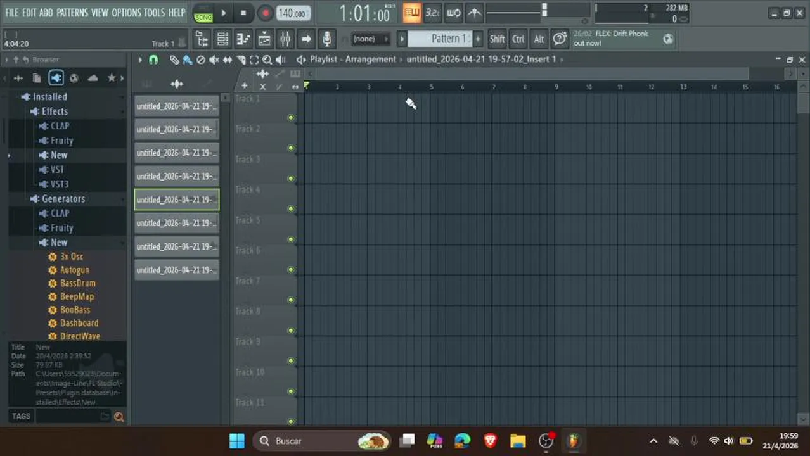Select the playlist Playback speaker tool
This screenshot has width=810, height=456.
(x=281, y=60)
